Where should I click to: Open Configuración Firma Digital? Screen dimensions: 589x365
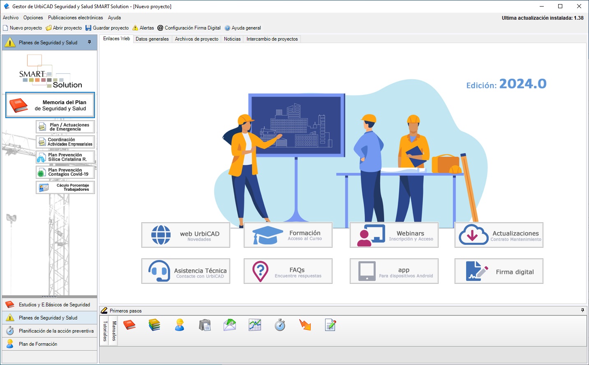coord(189,28)
